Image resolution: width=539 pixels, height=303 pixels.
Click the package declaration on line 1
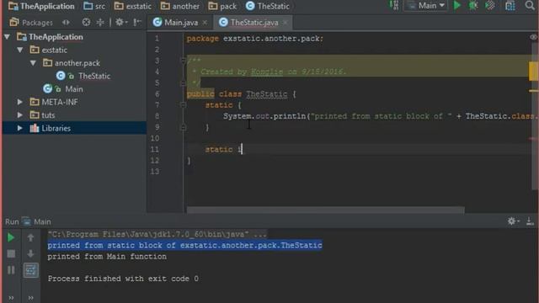pos(254,39)
